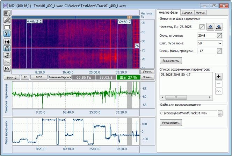Image resolution: width=232 pixels, height=156 pixels.
Task: Click the horizontal scrollbar in saved parameters list
Action: coord(186,98)
